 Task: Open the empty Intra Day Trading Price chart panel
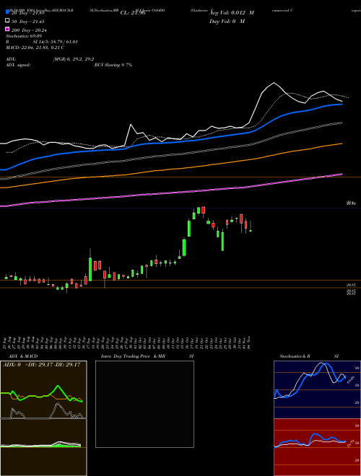(144, 404)
